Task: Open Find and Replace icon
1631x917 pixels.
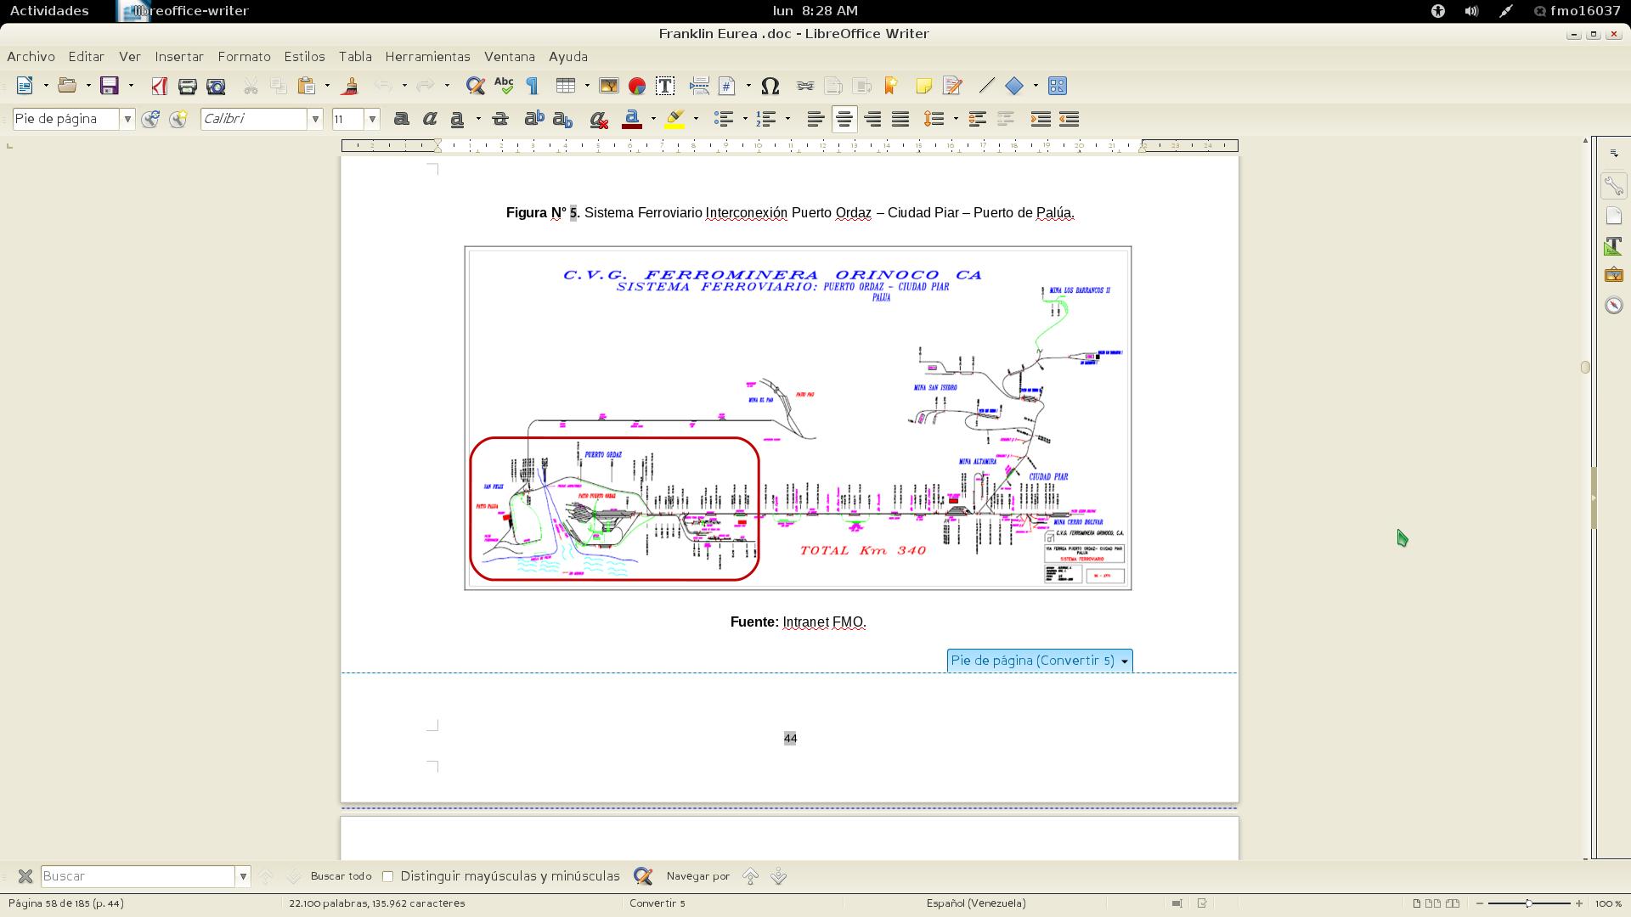Action: (475, 86)
